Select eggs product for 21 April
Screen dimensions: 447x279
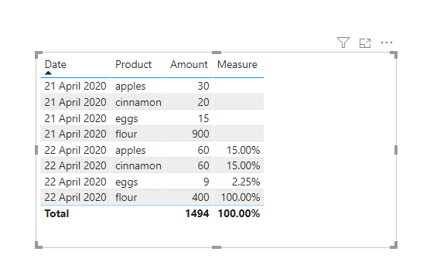[x=127, y=119]
